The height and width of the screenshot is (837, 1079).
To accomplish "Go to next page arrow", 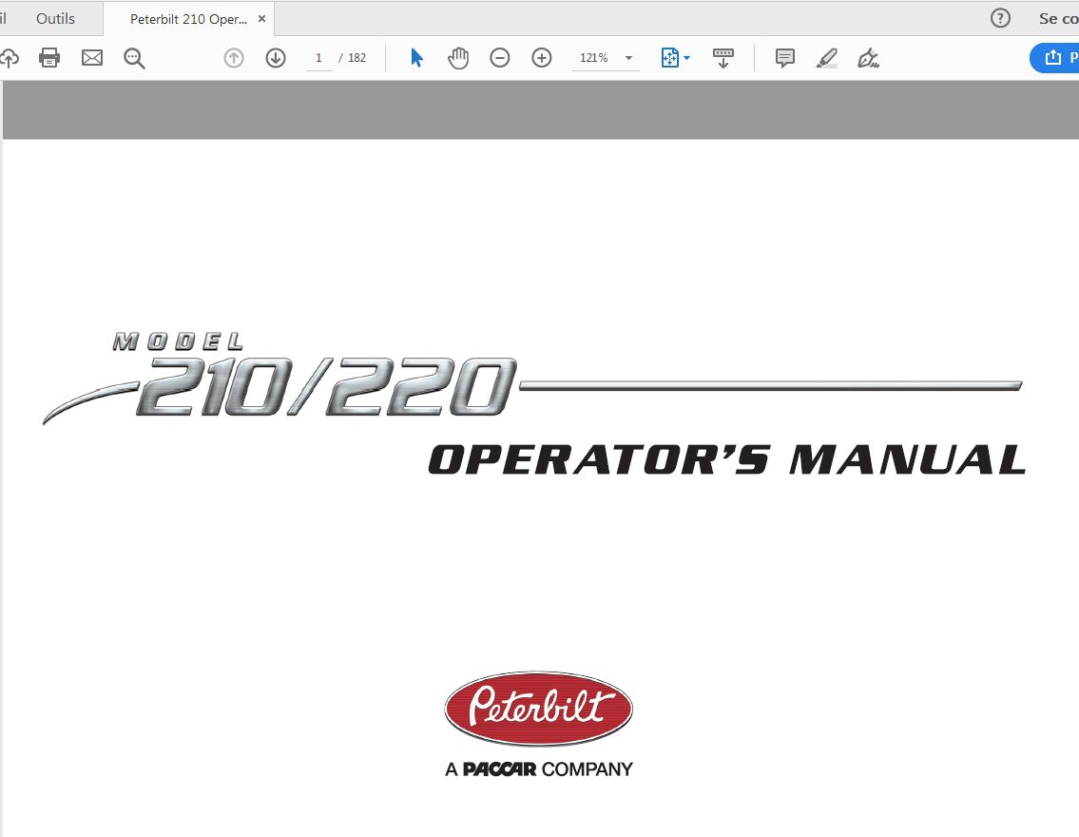I will click(x=276, y=58).
